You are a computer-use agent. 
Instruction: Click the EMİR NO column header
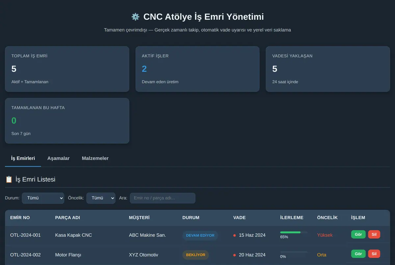(20, 218)
